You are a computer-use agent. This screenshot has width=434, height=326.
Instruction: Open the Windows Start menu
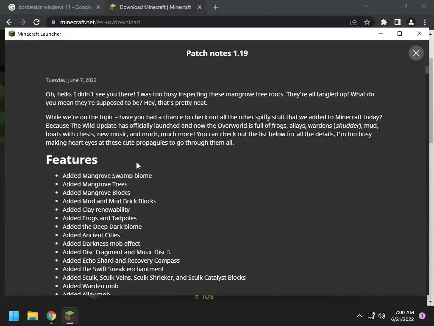tap(14, 316)
